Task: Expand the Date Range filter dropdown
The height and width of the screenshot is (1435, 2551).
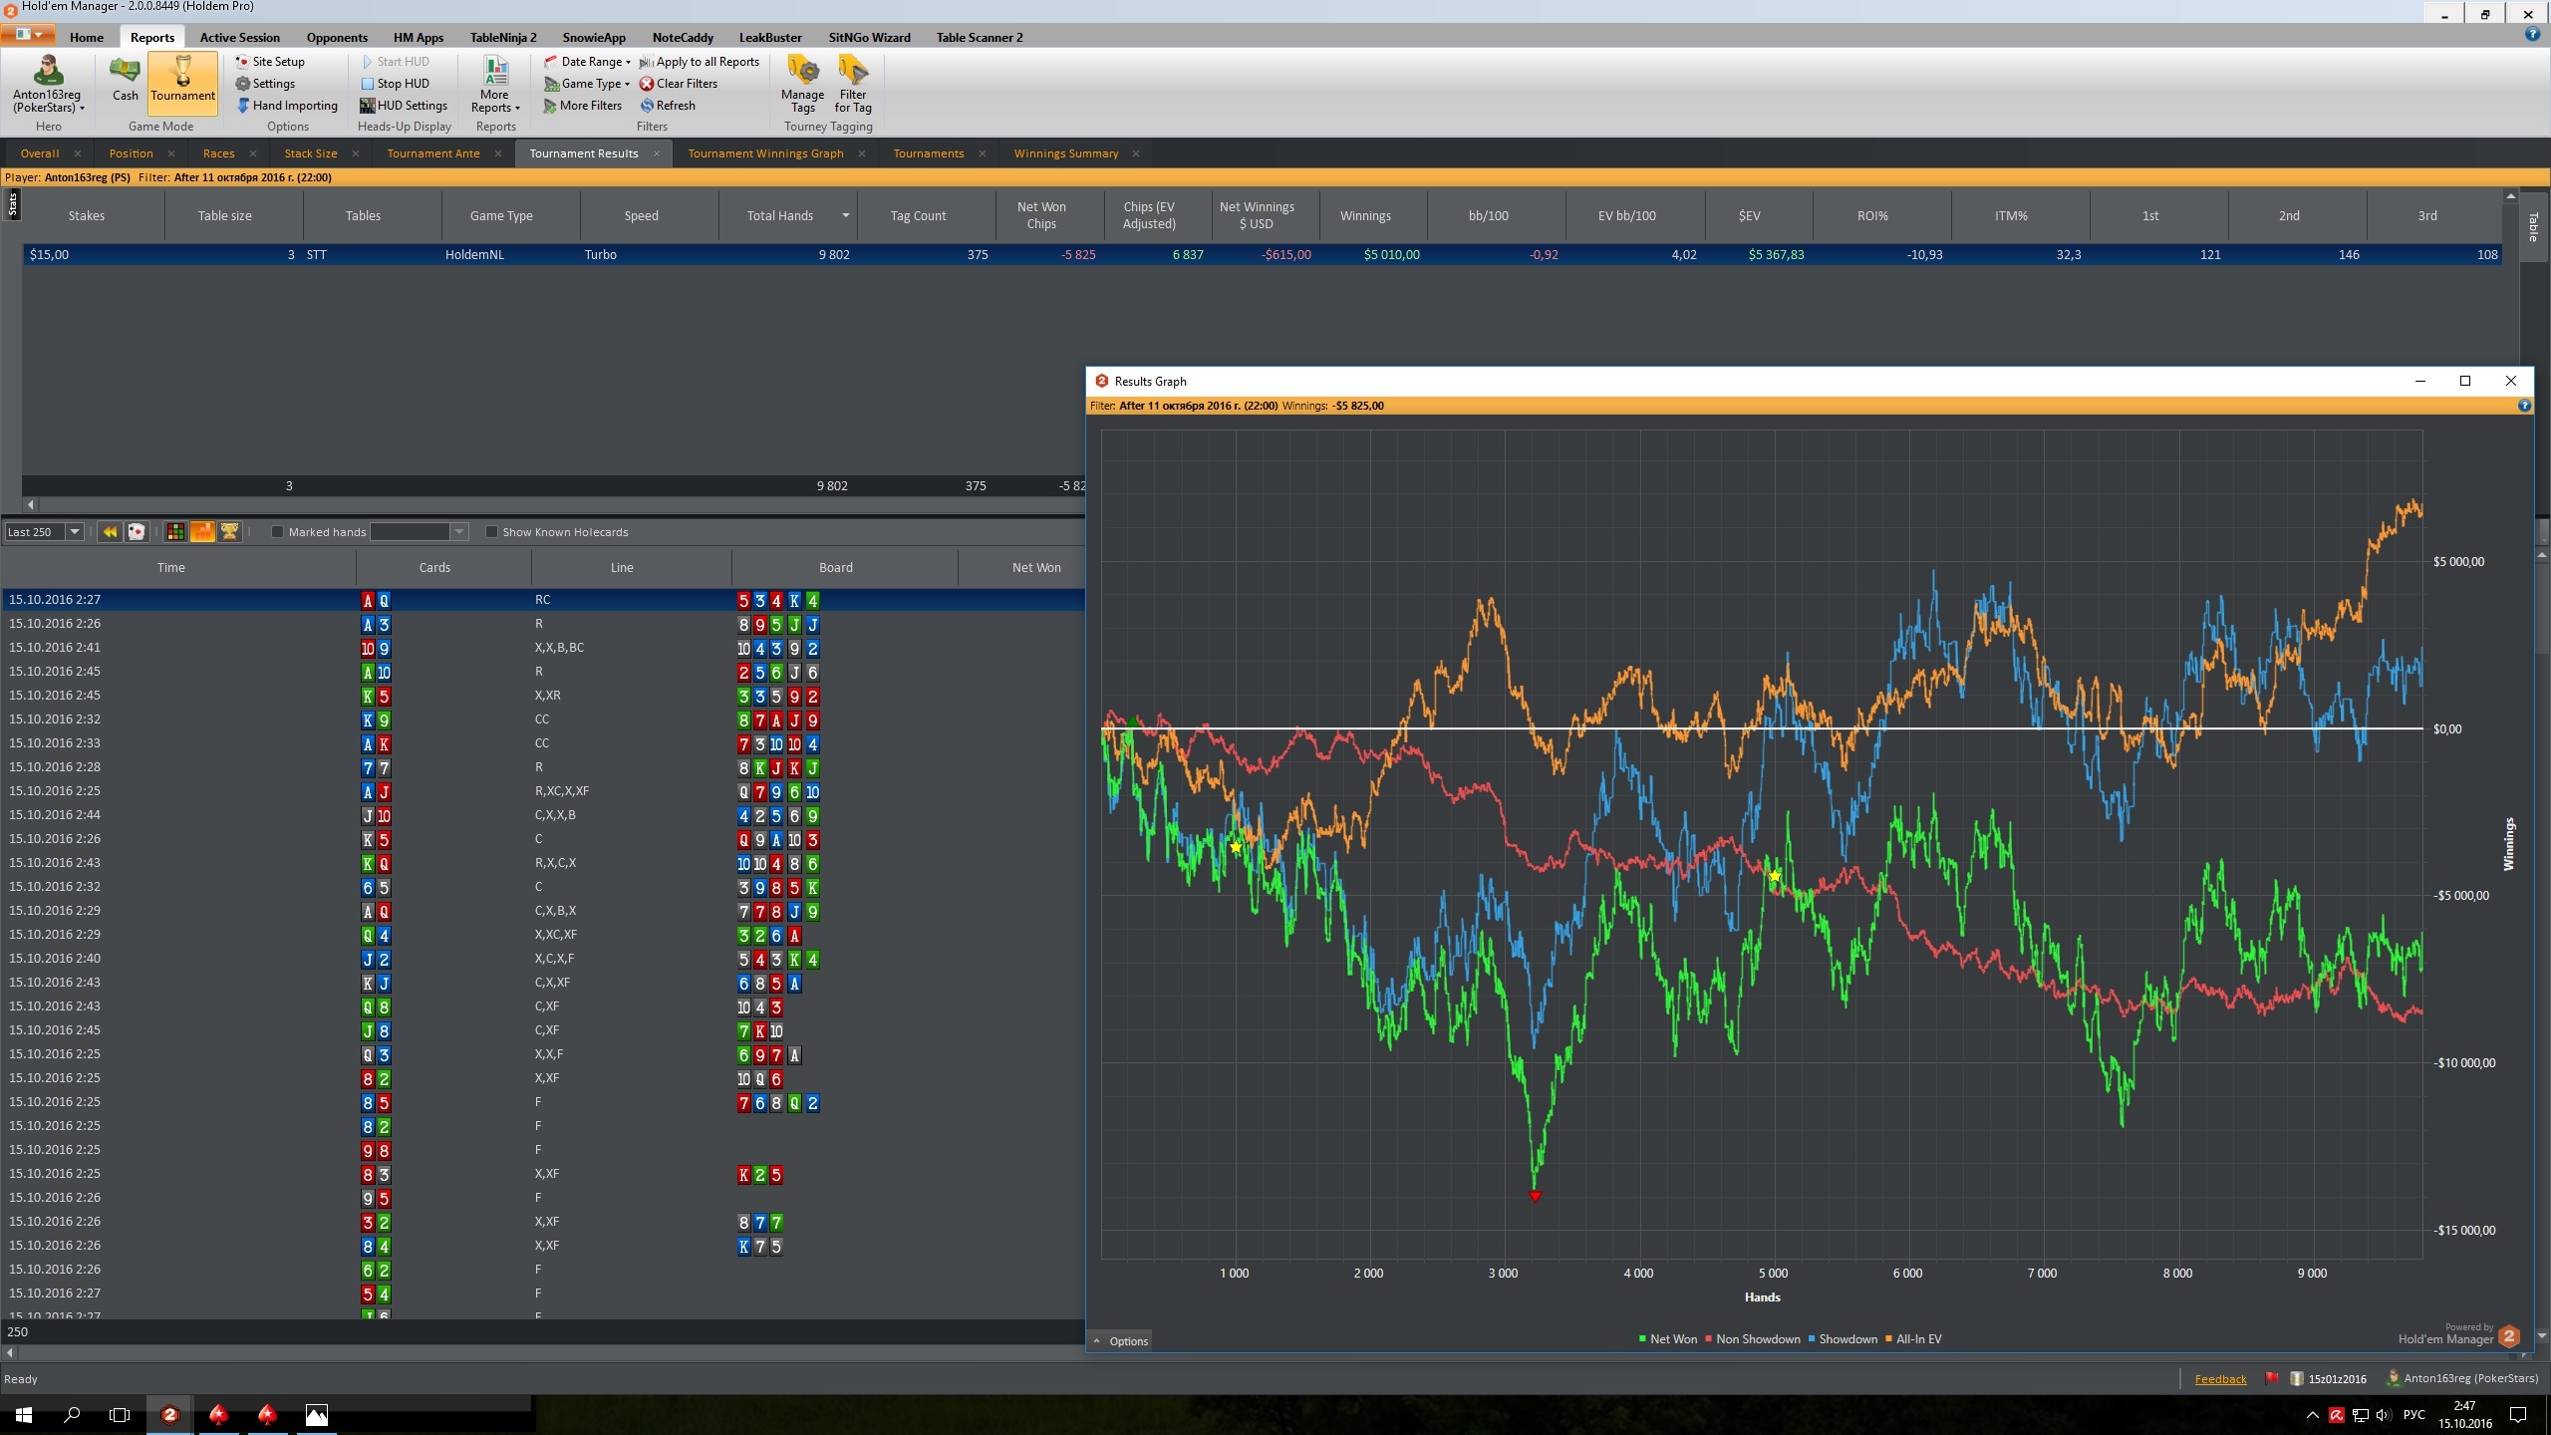Action: click(587, 62)
